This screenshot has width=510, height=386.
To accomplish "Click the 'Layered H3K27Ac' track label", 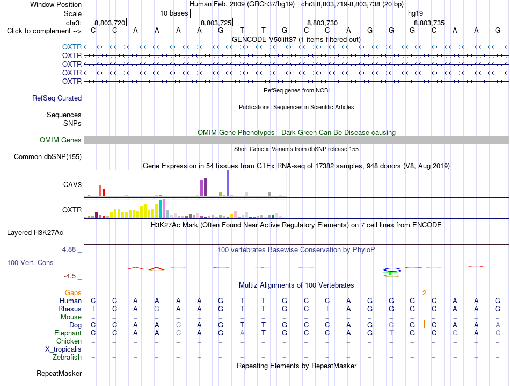I will [35, 233].
